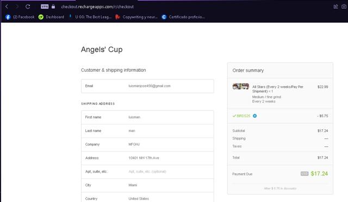Click the Apt, suite, etc. field
The width and height of the screenshot is (348, 202).
click(x=147, y=172)
